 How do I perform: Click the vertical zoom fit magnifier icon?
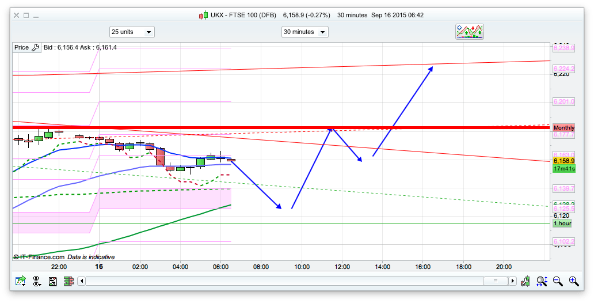pyautogui.click(x=542, y=281)
